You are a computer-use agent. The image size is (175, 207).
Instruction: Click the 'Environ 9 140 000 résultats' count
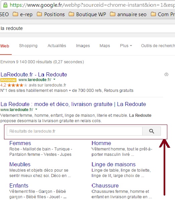(42, 62)
